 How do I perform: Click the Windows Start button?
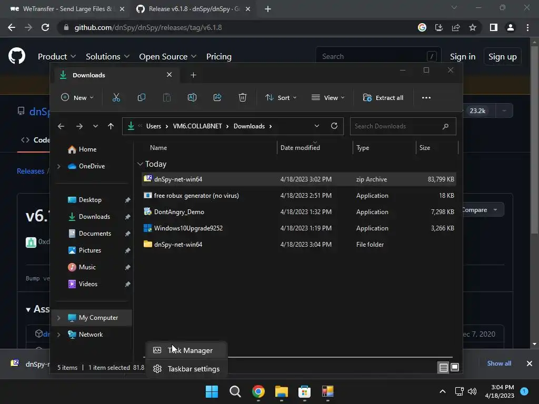pos(212,391)
